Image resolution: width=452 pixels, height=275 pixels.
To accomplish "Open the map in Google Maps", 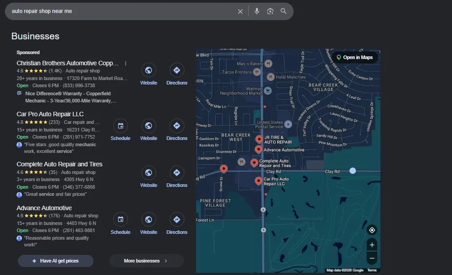I will click(x=355, y=57).
